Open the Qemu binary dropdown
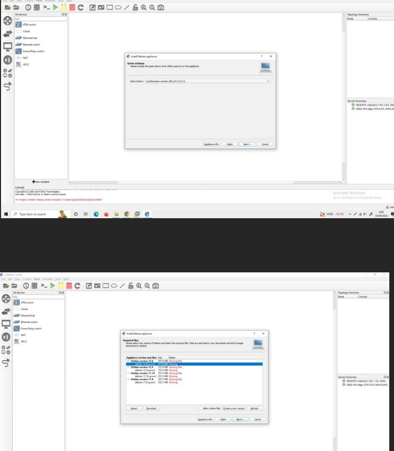This screenshot has width=394, height=451. (208, 81)
